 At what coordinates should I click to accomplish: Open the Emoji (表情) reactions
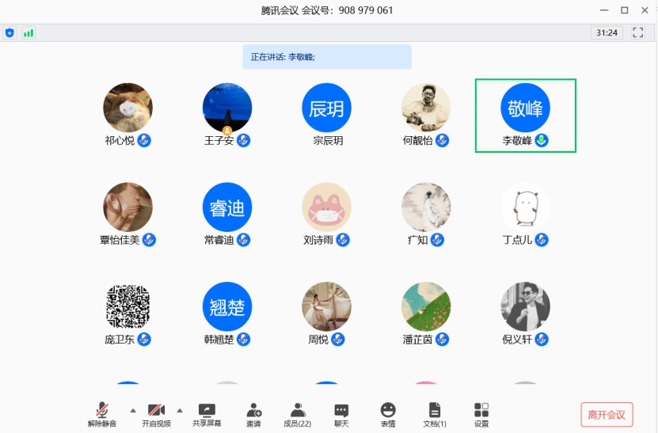pyautogui.click(x=388, y=414)
